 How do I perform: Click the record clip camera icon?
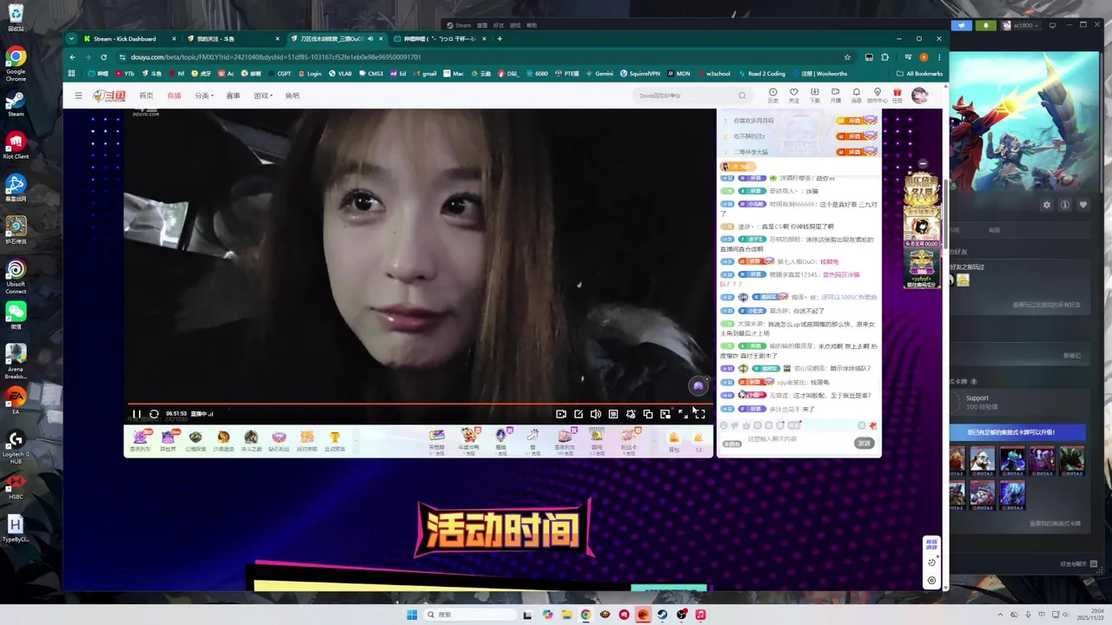pos(561,414)
